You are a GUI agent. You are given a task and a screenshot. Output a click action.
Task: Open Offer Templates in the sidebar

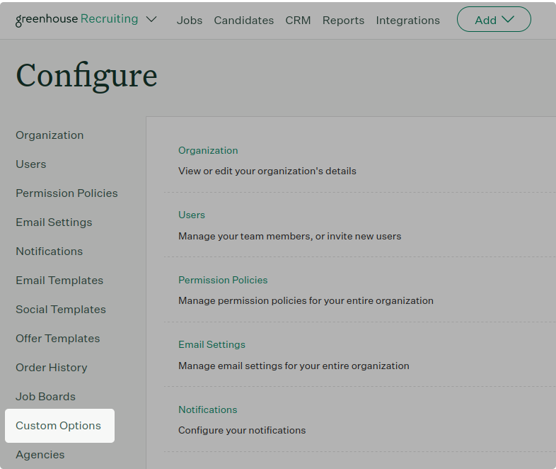[58, 339]
